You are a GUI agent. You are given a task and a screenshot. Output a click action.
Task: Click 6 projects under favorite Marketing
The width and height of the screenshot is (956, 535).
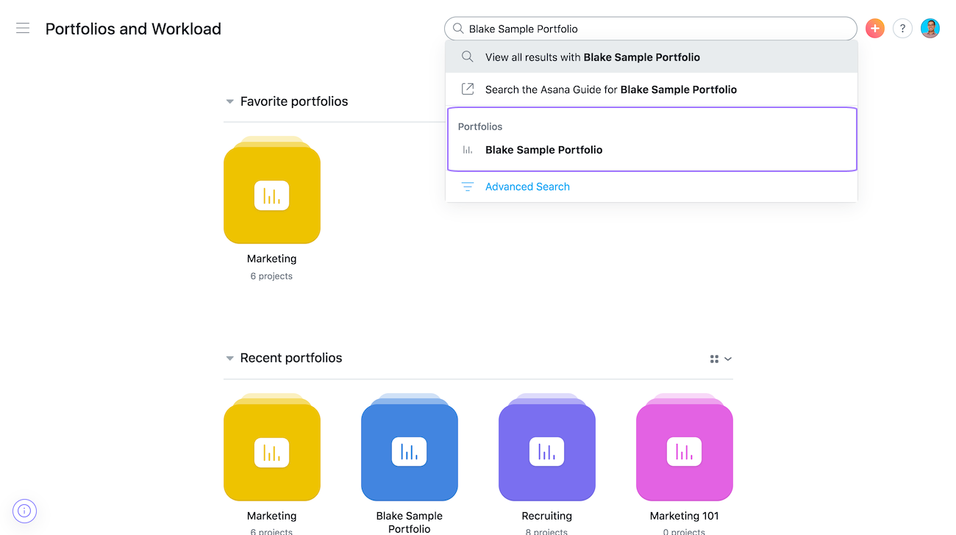coord(271,276)
